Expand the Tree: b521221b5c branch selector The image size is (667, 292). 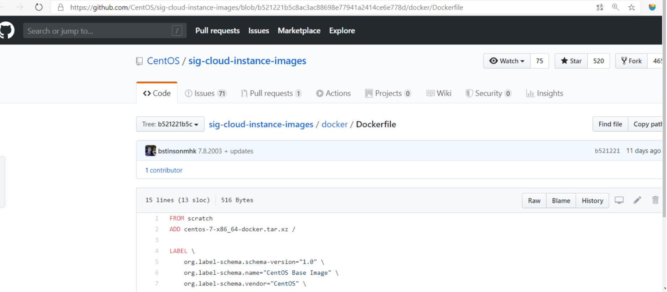tap(170, 124)
